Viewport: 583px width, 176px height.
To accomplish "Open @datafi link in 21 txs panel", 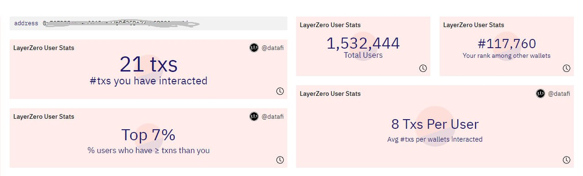I will coord(273,48).
